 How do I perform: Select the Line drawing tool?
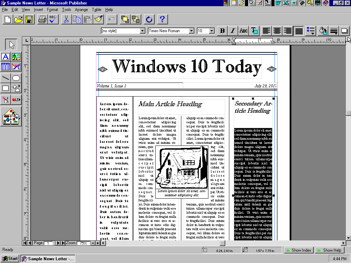pos(5,78)
